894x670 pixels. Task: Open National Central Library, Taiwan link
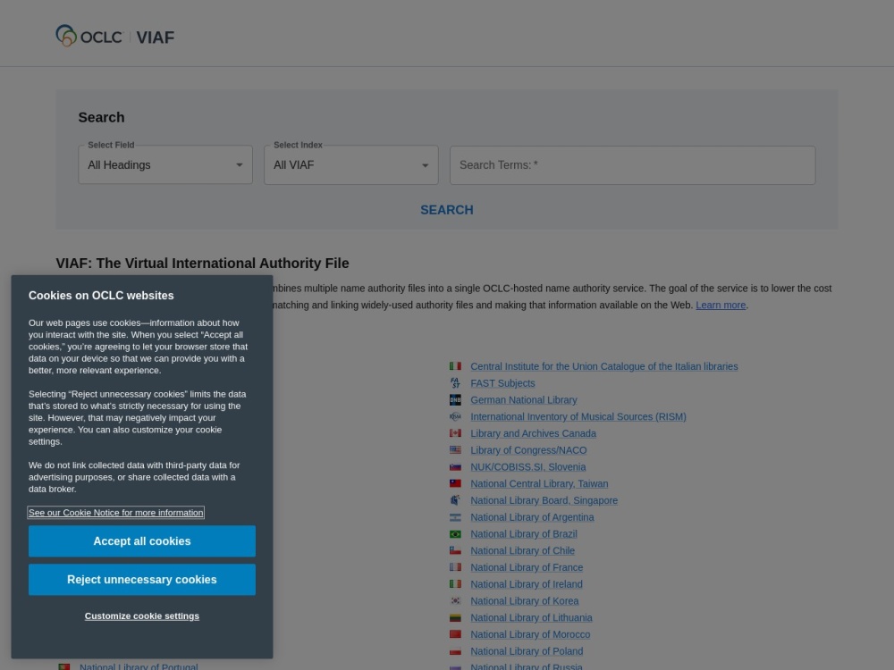coord(539,483)
